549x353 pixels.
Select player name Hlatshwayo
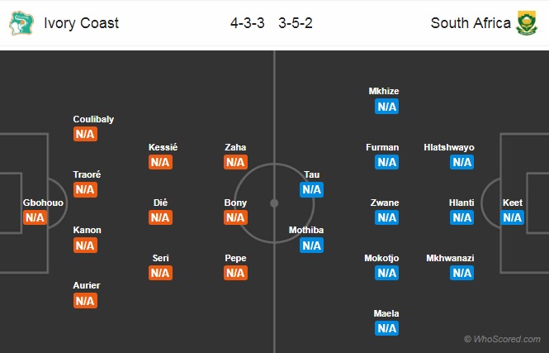tap(449, 147)
